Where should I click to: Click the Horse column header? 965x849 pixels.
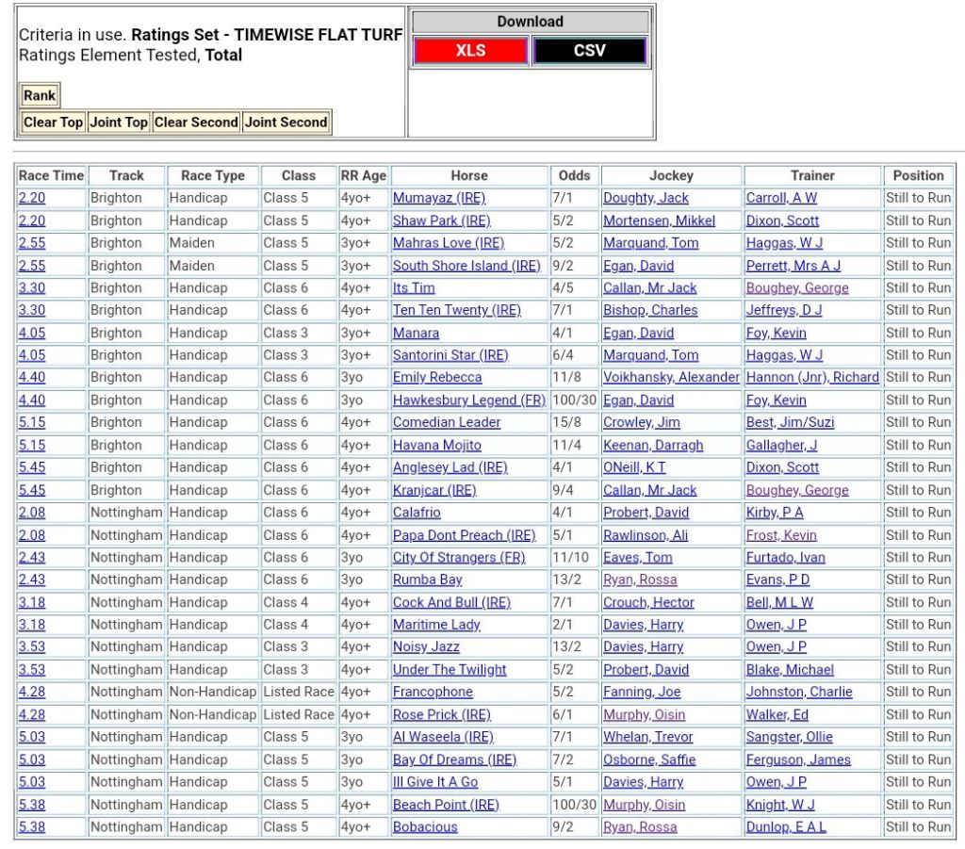pyautogui.click(x=469, y=175)
